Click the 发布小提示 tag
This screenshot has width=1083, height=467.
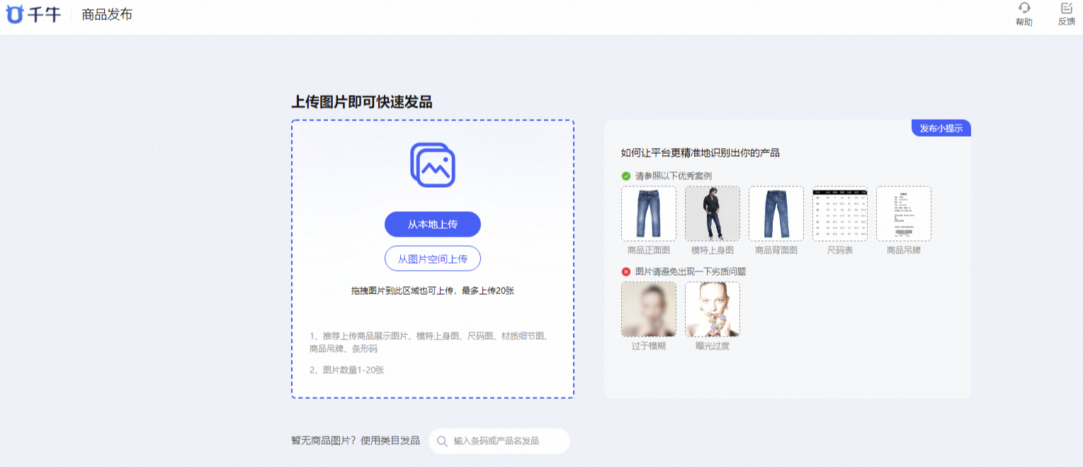coord(941,128)
